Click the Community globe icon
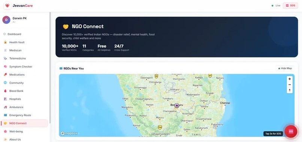This screenshot has width=302, height=142. [5, 83]
